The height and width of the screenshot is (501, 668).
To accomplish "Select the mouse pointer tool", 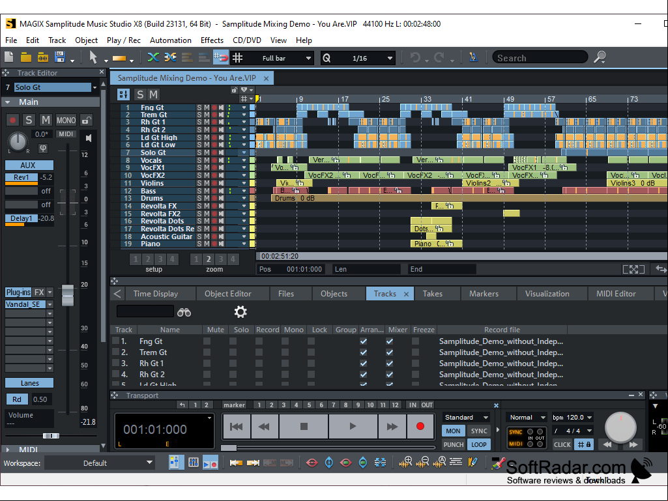I will click(93, 57).
